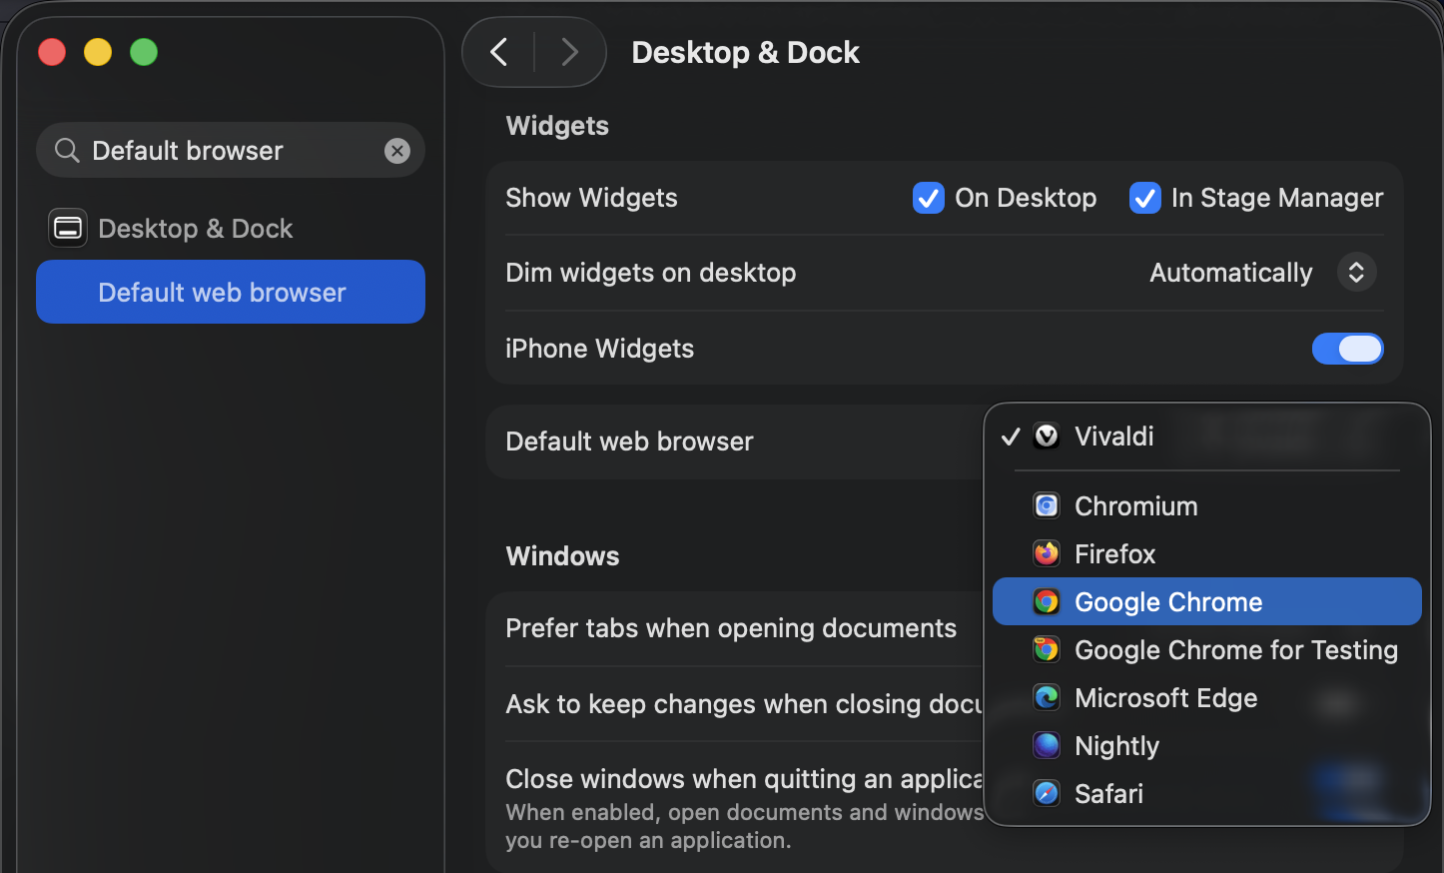Disable the iPhone Widgets toggle

(1348, 349)
